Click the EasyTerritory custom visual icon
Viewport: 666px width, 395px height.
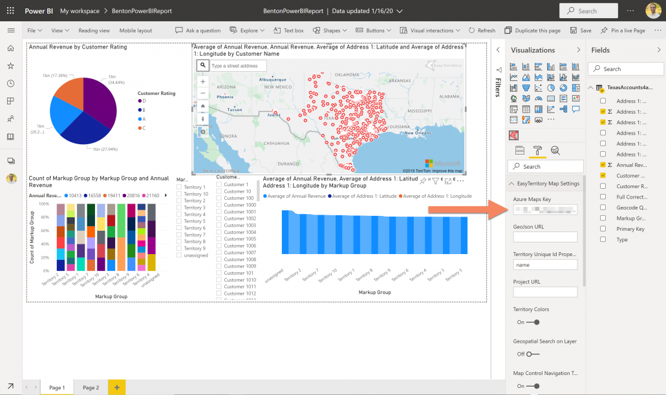coord(513,135)
